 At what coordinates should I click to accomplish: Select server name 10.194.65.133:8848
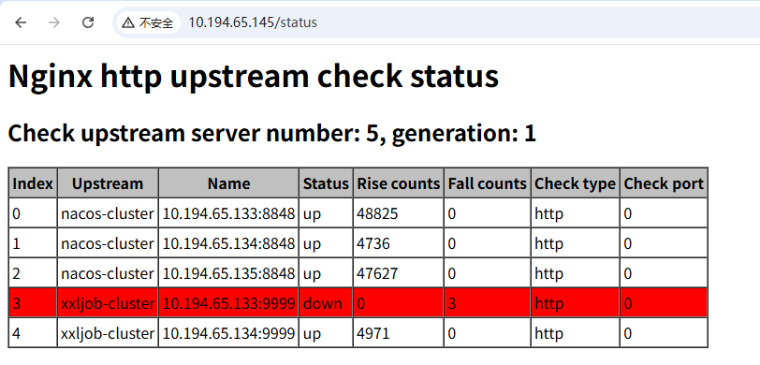pyautogui.click(x=228, y=213)
